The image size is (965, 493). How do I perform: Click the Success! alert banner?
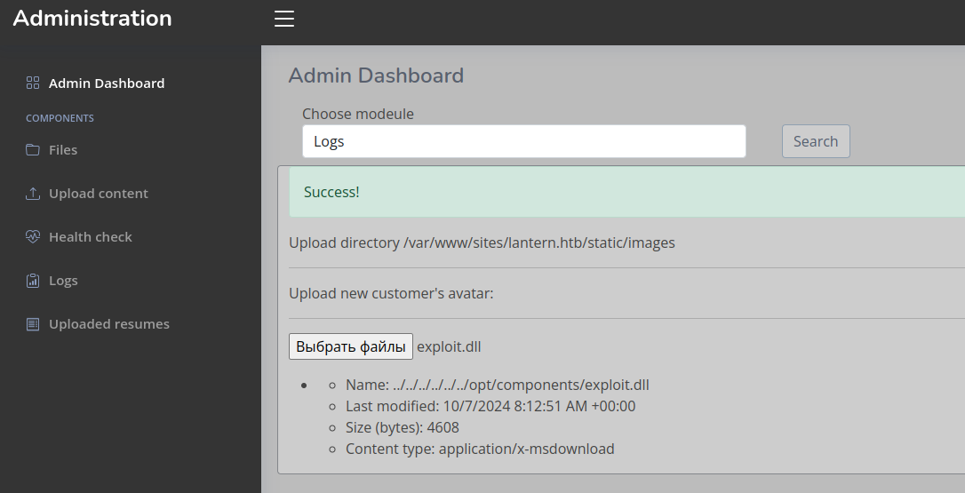tap(627, 191)
